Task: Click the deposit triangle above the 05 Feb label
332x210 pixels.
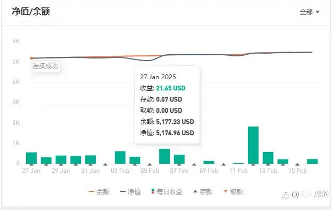Action: pyautogui.click(x=150, y=164)
